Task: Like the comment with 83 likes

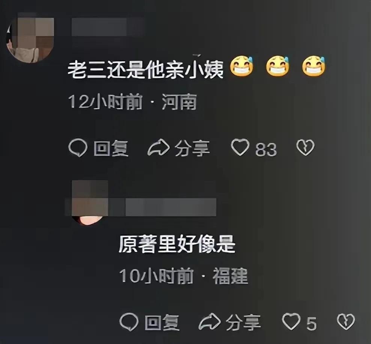Action: click(x=240, y=147)
